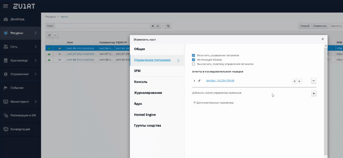Image resolution: width=343 pixels, height=158 pixels.
Task: Move the fence agent up with the arrow
Action: [295, 81]
